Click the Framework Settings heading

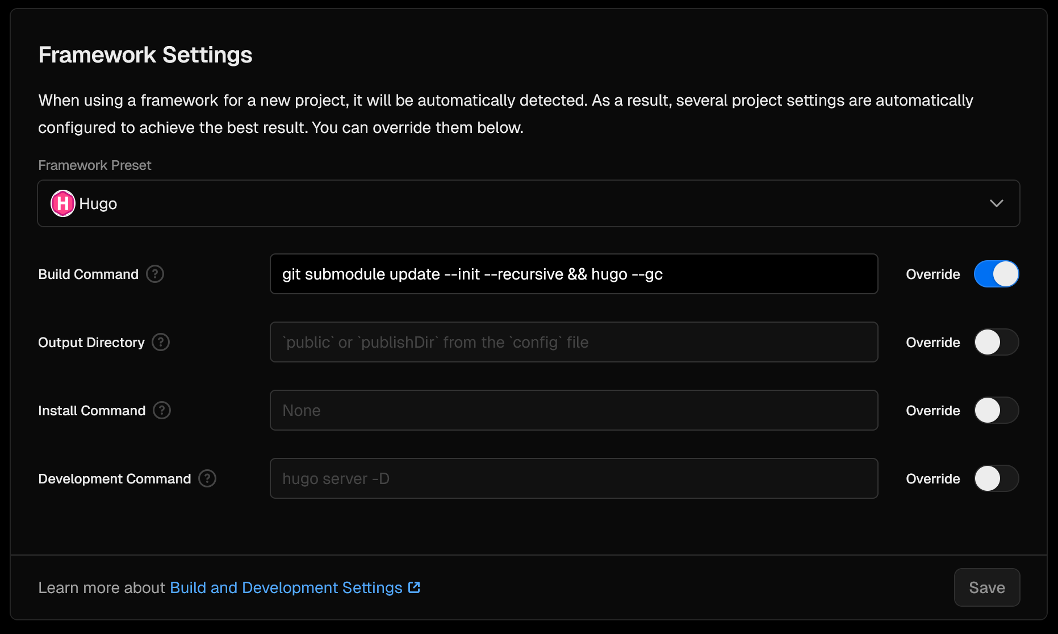(x=145, y=55)
